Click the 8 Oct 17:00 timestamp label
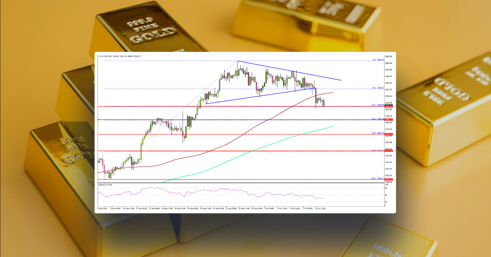This screenshot has height=257, width=491. pos(319,208)
